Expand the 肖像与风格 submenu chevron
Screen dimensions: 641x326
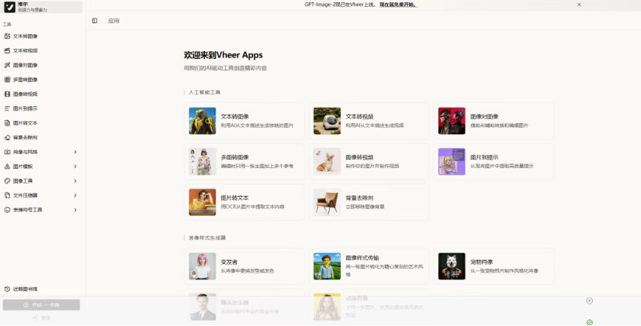tap(75, 152)
